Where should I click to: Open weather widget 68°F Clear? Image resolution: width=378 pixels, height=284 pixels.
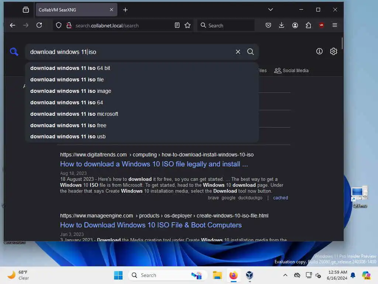pos(18,275)
